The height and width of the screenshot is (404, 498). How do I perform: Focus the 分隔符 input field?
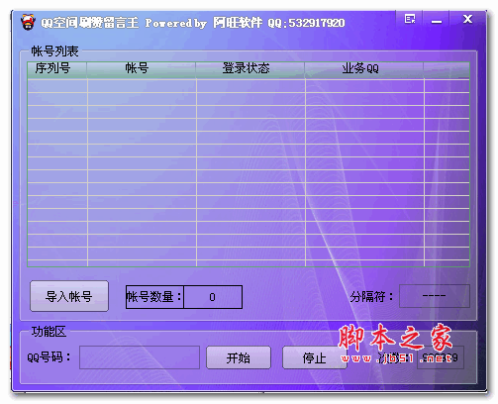435,296
